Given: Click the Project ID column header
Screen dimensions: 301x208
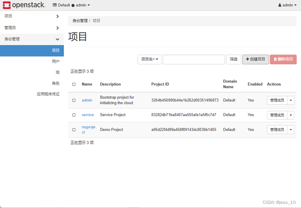Looking at the screenshot, I should pyautogui.click(x=160, y=84).
